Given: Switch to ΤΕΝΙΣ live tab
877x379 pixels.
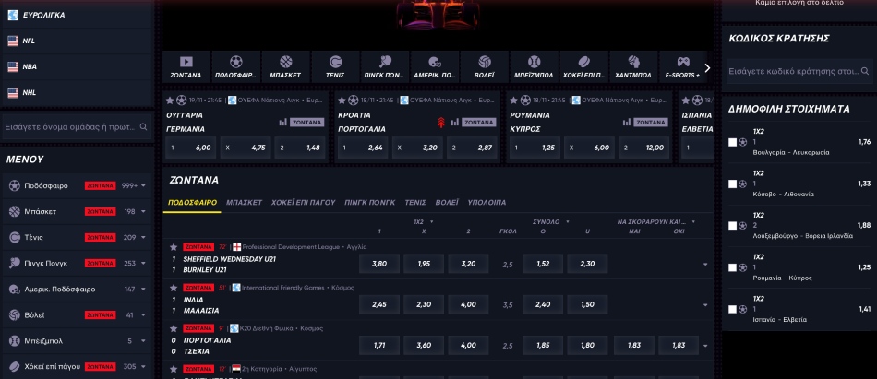Looking at the screenshot, I should point(415,202).
